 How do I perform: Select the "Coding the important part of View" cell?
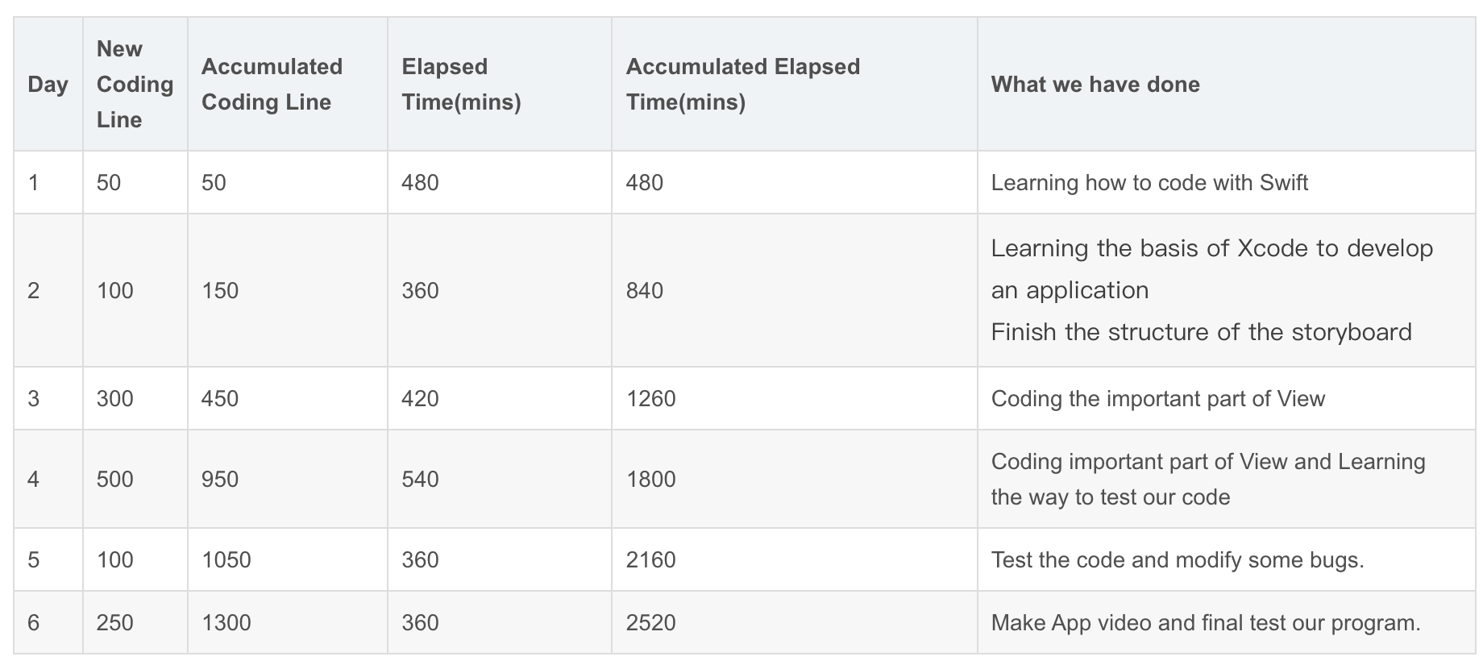tap(1157, 399)
